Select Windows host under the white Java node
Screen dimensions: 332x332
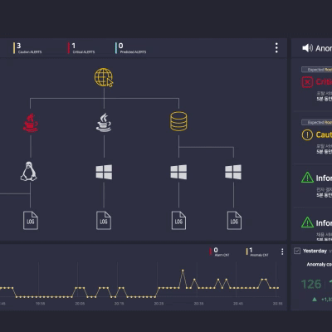(104, 172)
